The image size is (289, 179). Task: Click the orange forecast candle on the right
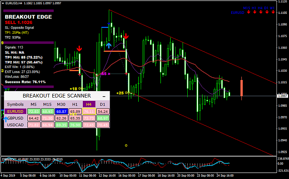click(241, 88)
